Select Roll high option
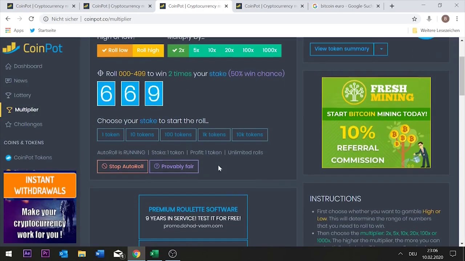Viewport: 465px width, 261px height. click(148, 50)
